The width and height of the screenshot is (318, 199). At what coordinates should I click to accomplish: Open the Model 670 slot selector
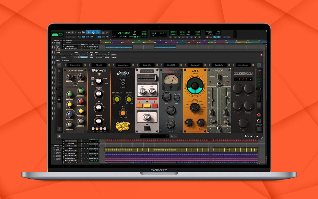point(171,65)
